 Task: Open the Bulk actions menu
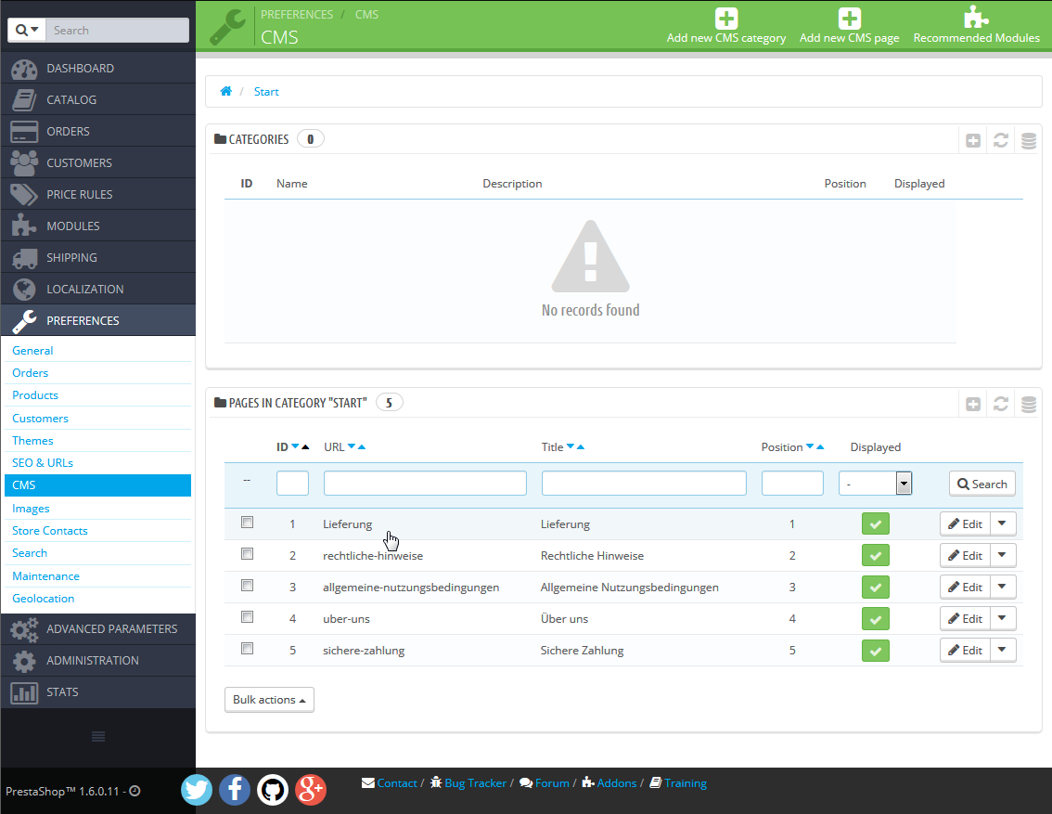click(269, 700)
